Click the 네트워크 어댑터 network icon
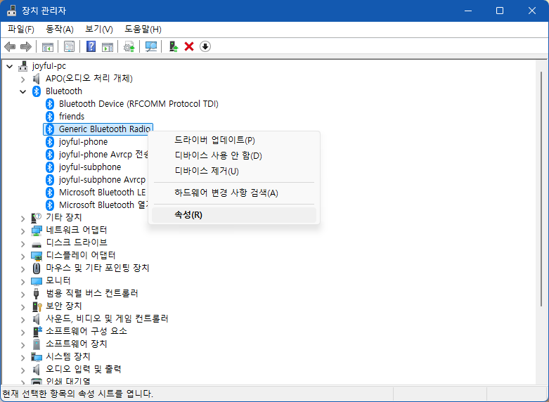 click(37, 231)
